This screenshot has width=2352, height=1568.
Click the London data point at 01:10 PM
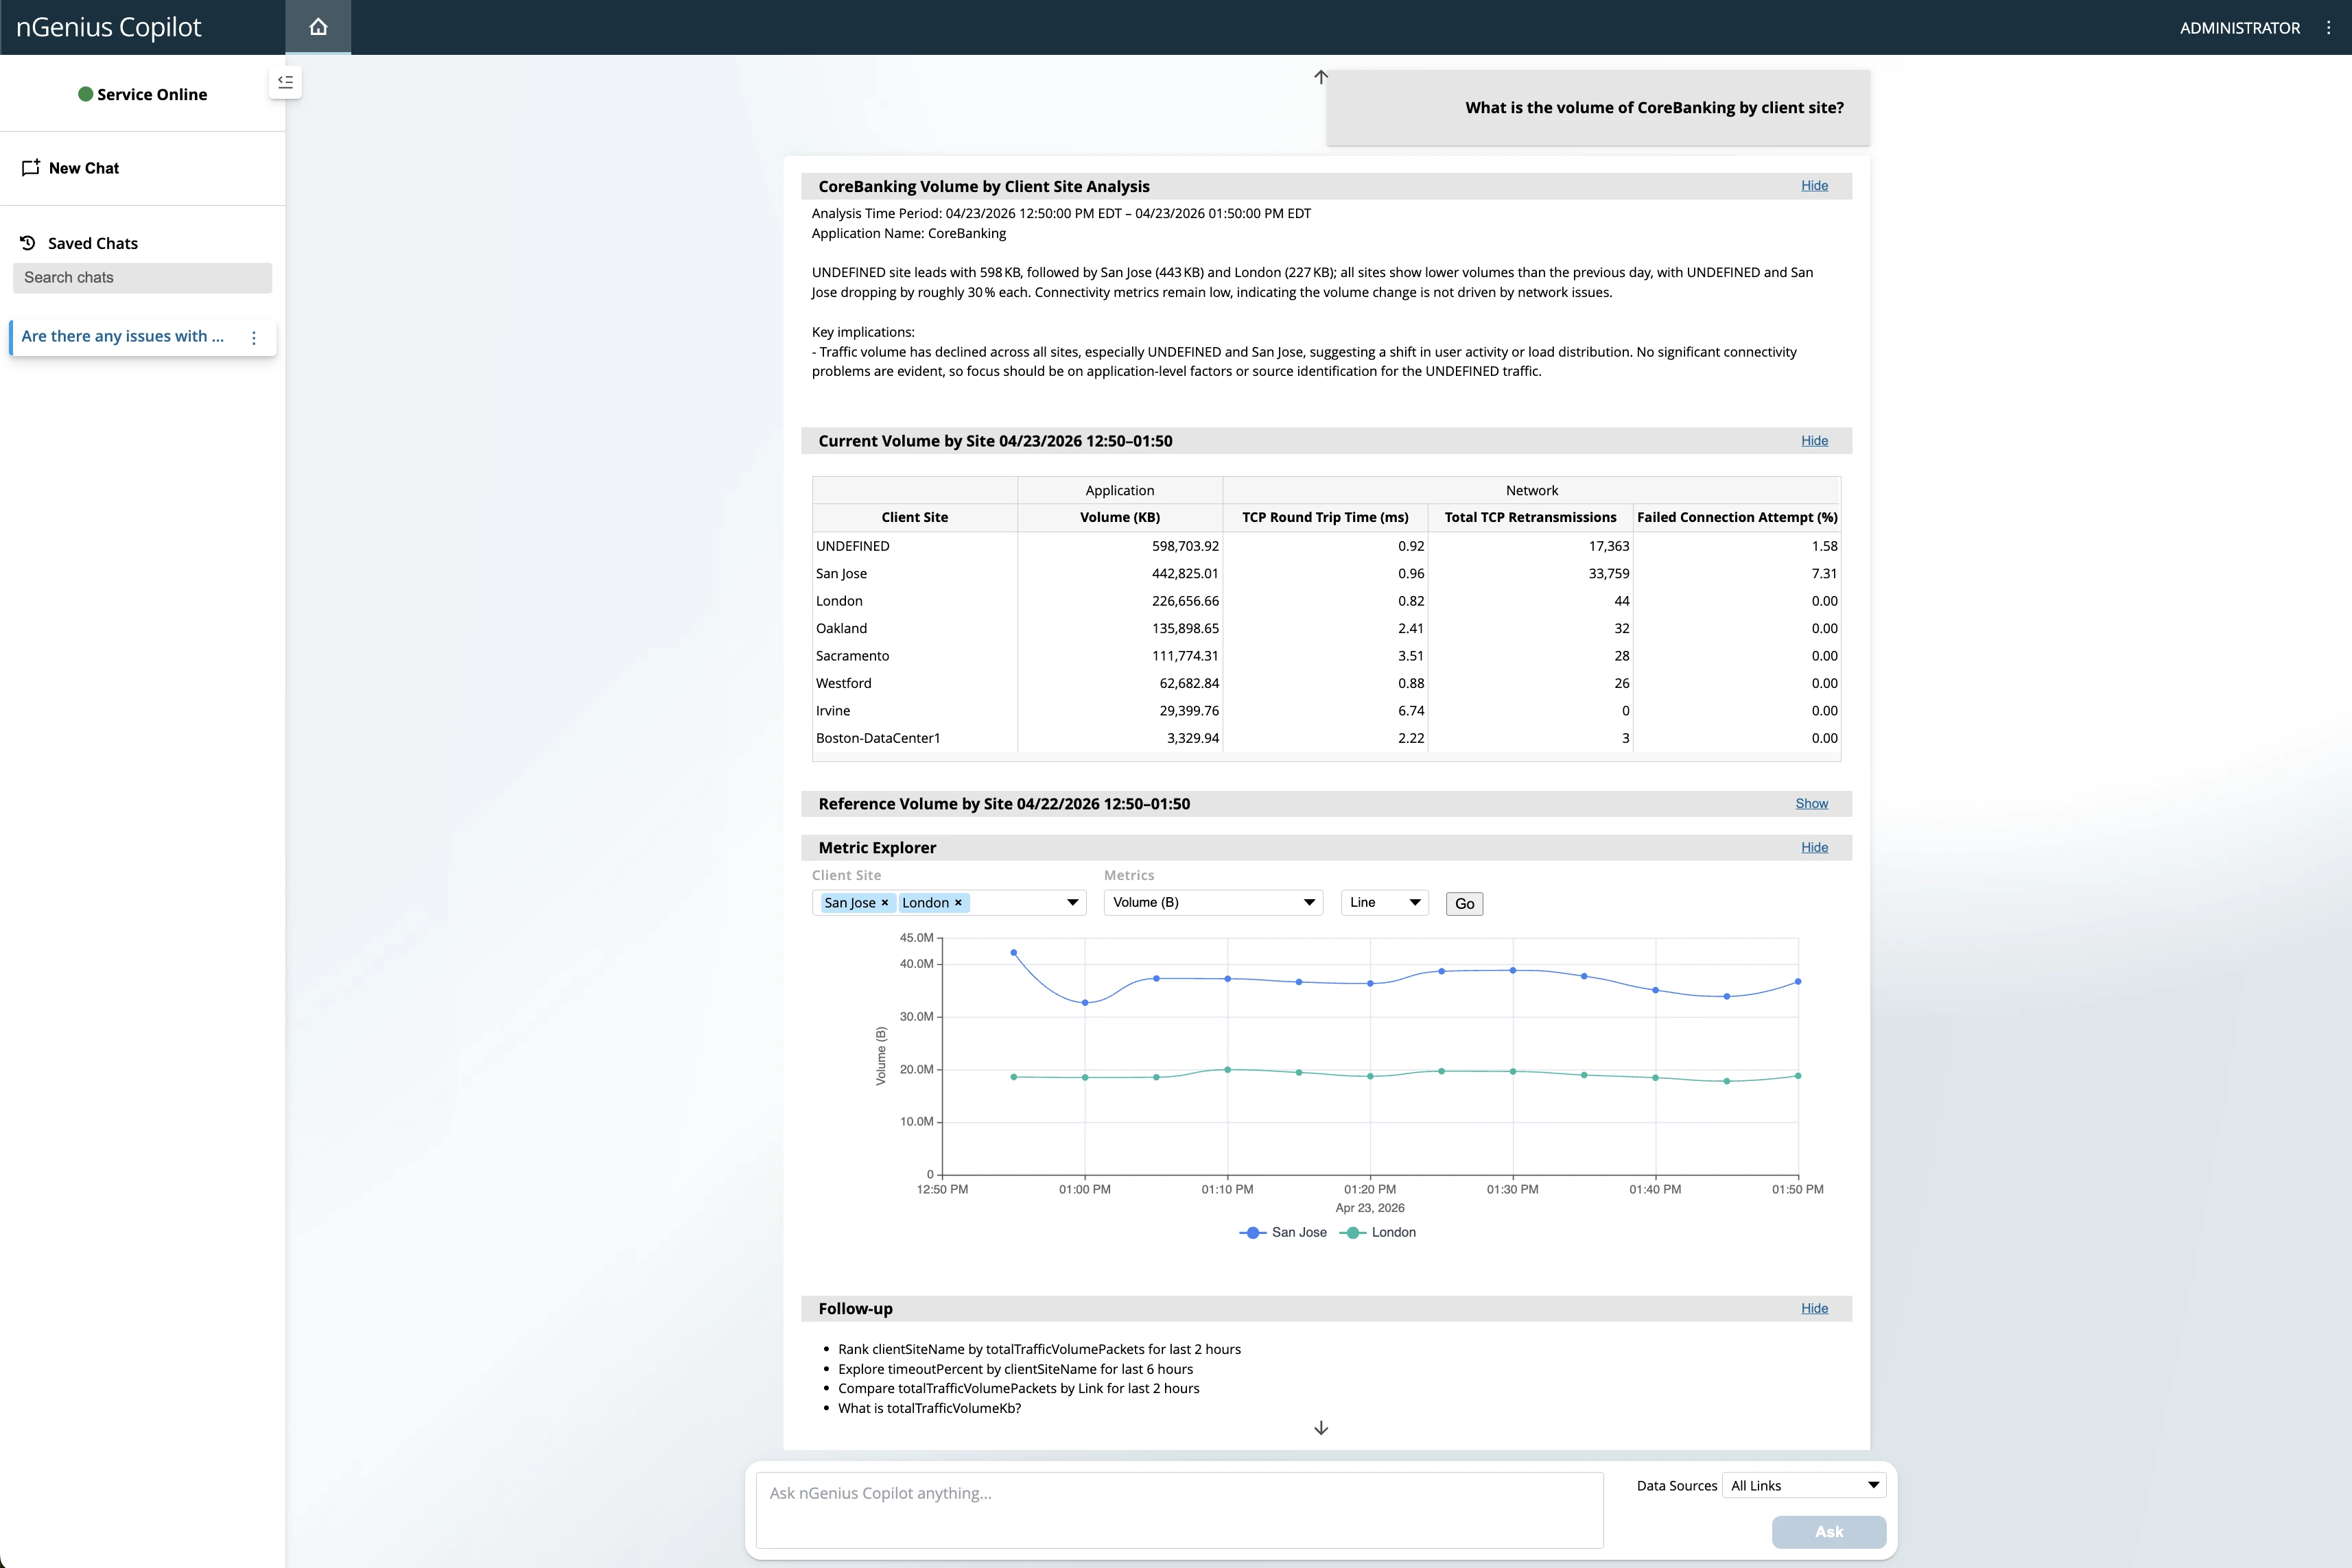pyautogui.click(x=1228, y=1070)
